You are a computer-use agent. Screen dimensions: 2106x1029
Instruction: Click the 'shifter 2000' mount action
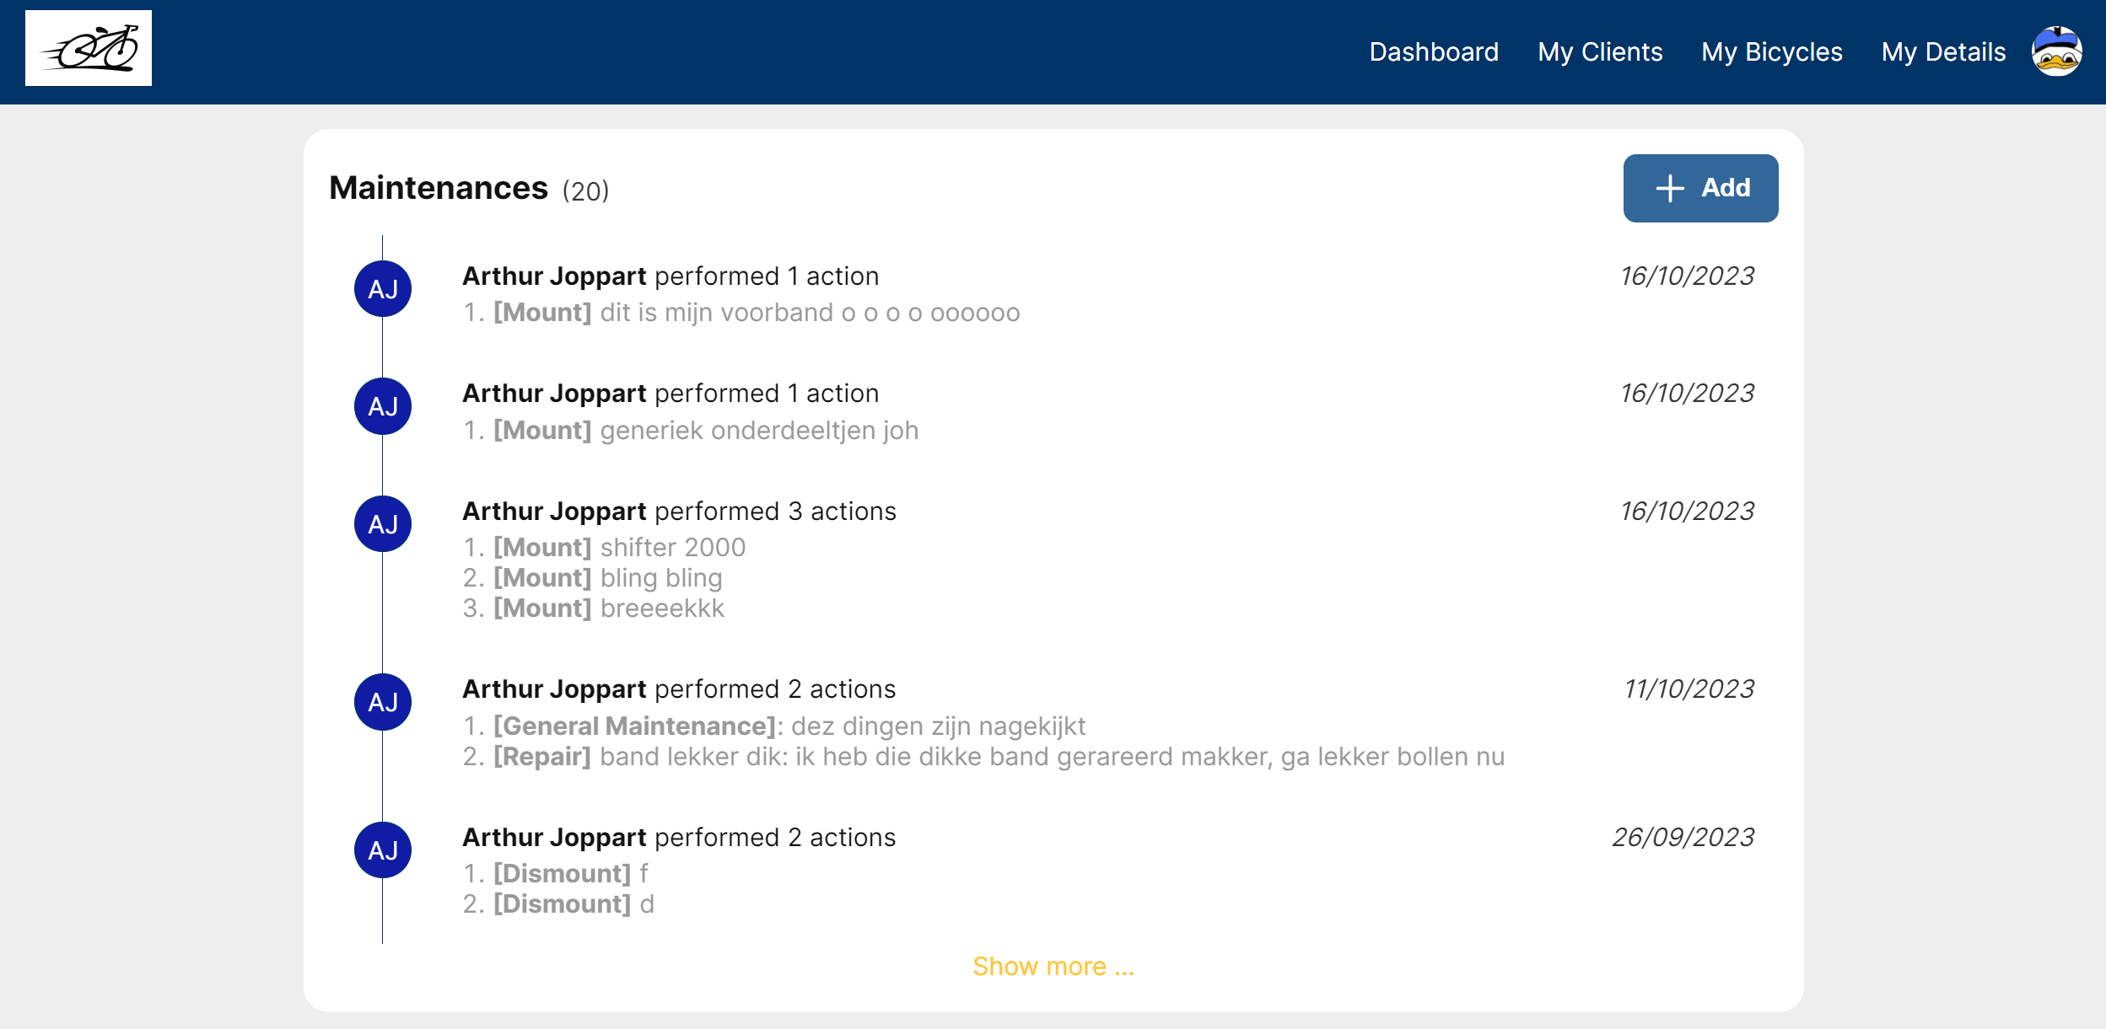point(604,548)
